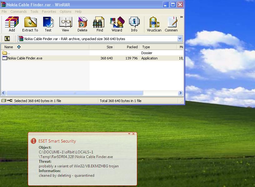Show archive Info
The height and width of the screenshot is (187, 255).
pos(134,24)
